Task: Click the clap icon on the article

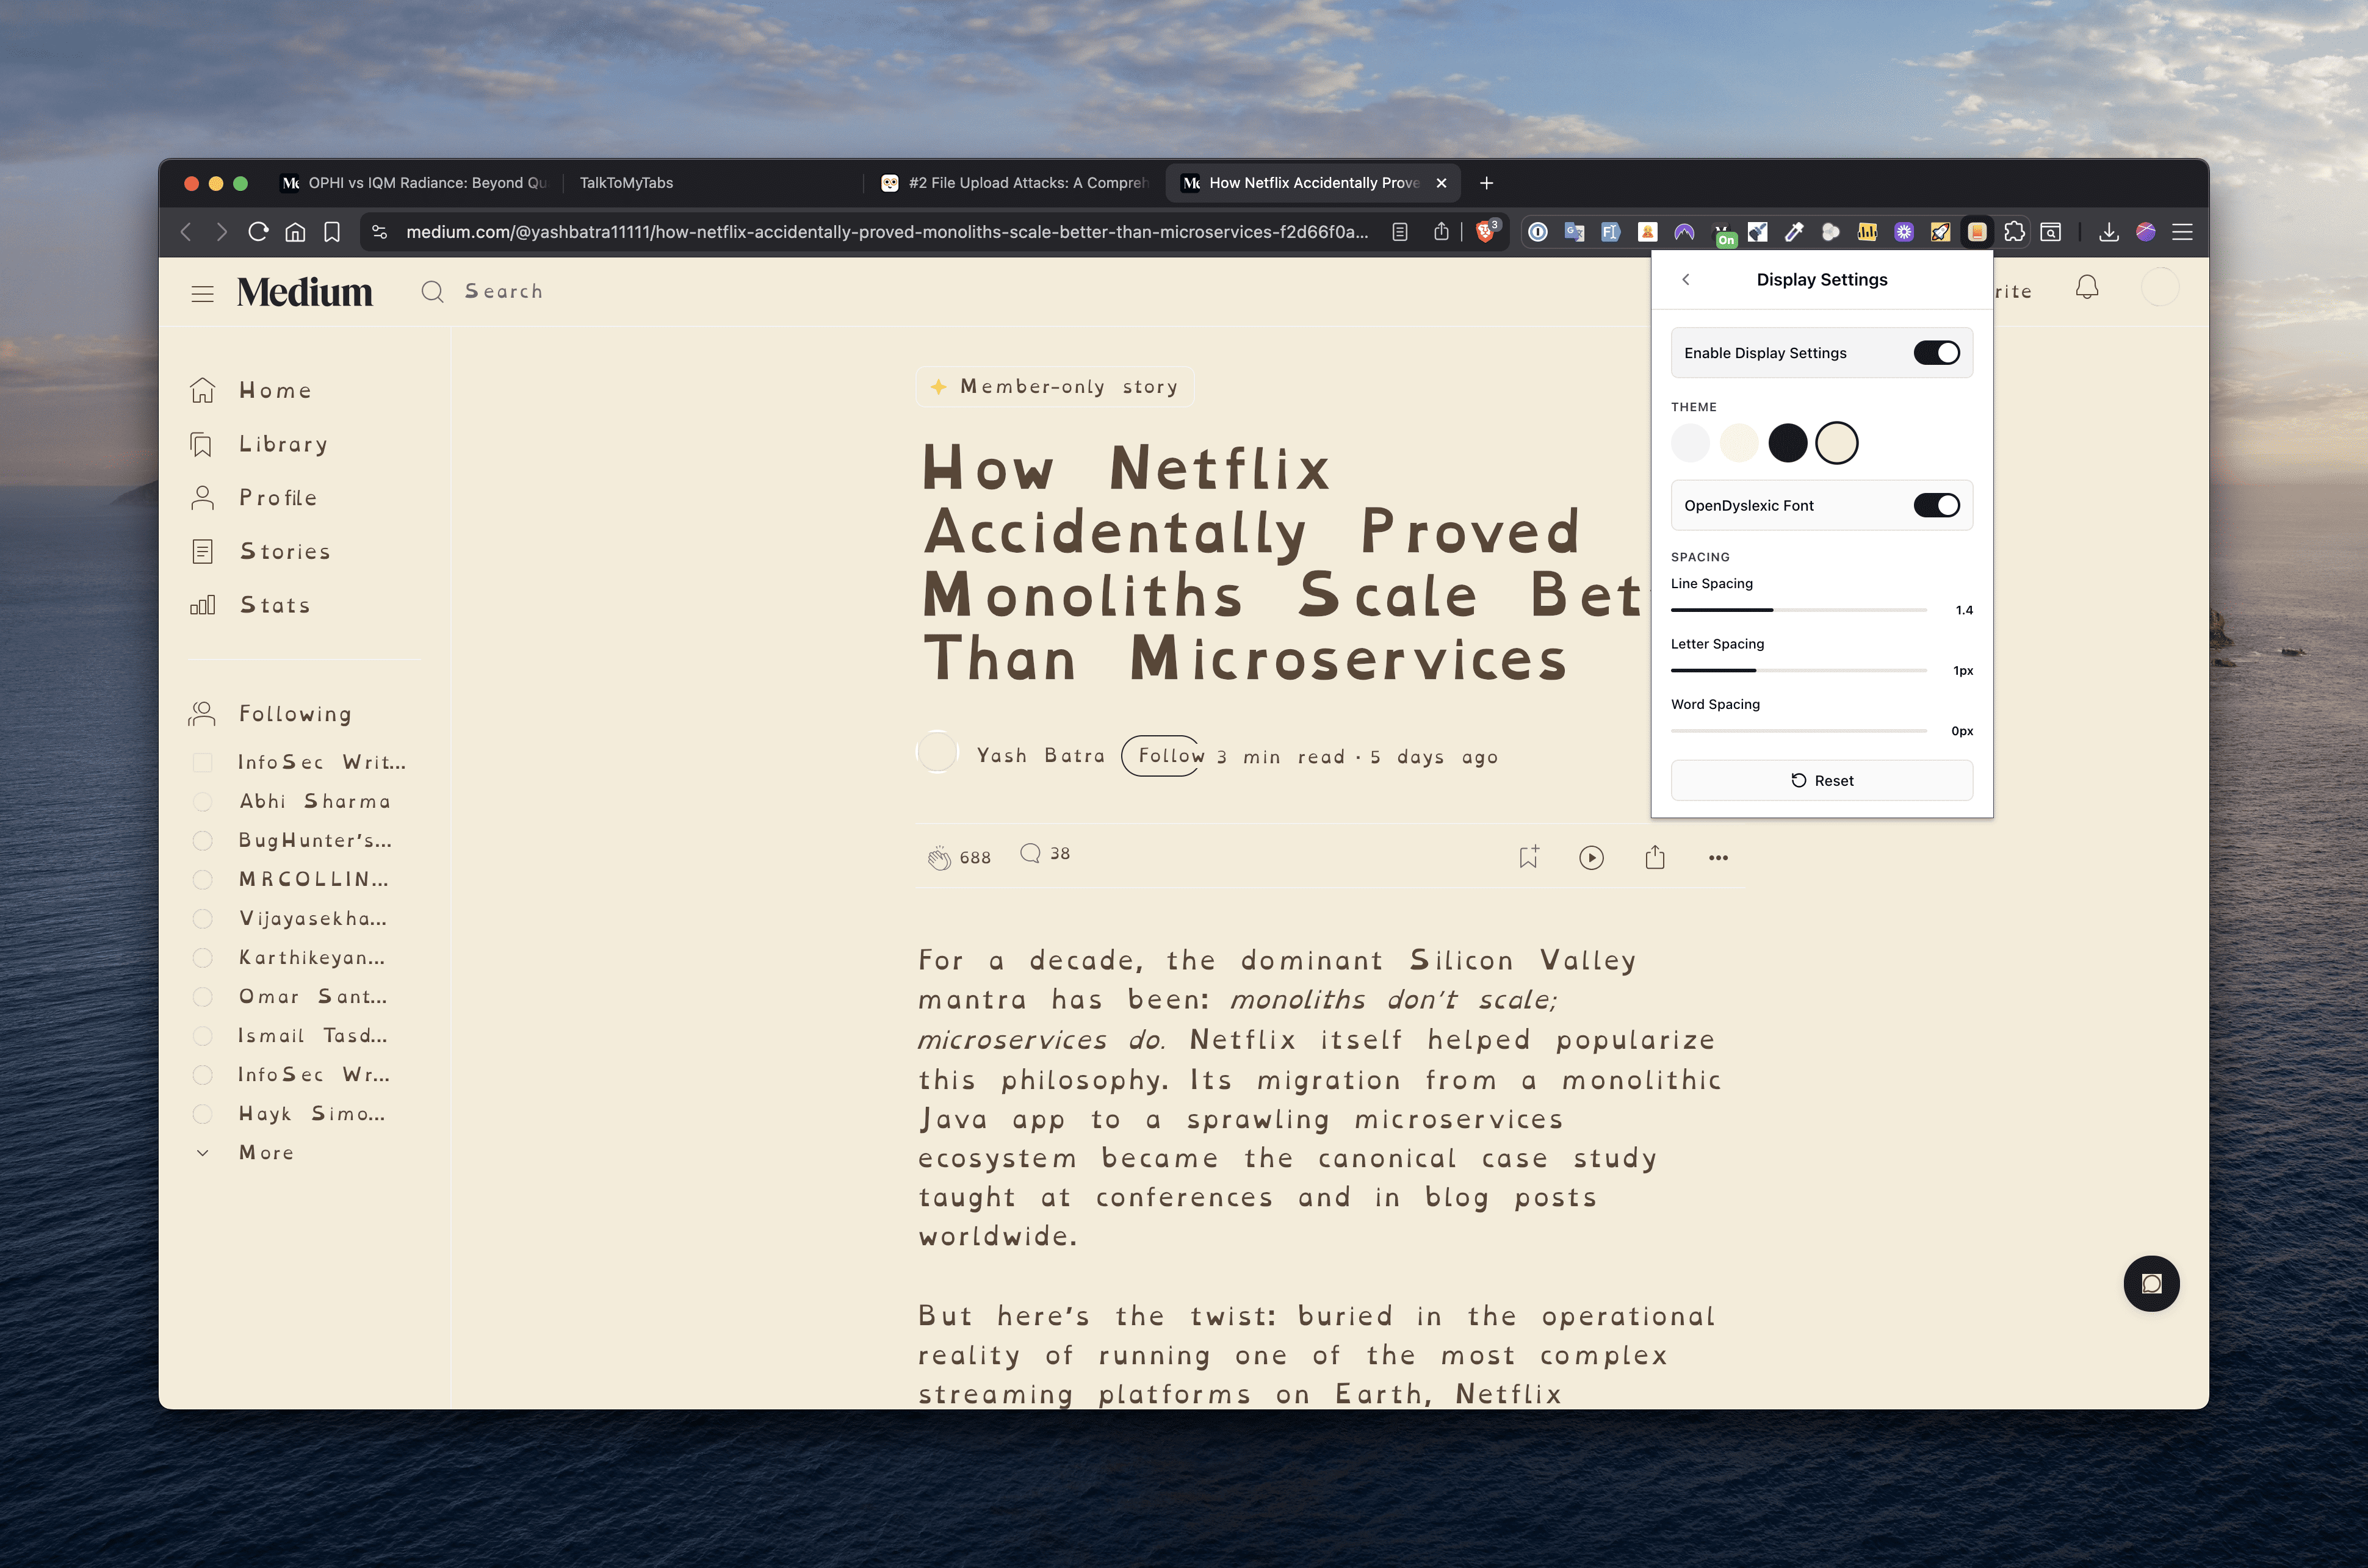Action: click(x=938, y=857)
